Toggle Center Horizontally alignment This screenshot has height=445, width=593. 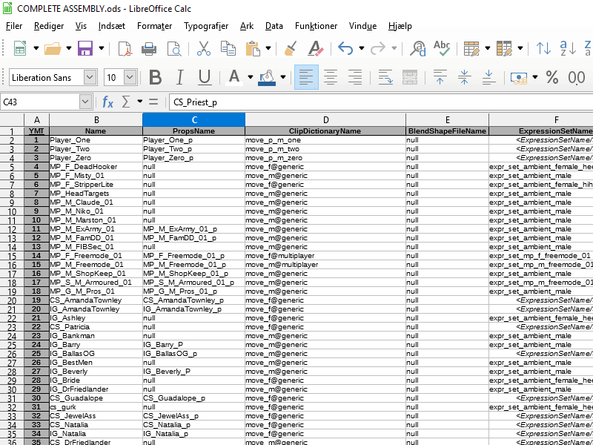pos(331,77)
